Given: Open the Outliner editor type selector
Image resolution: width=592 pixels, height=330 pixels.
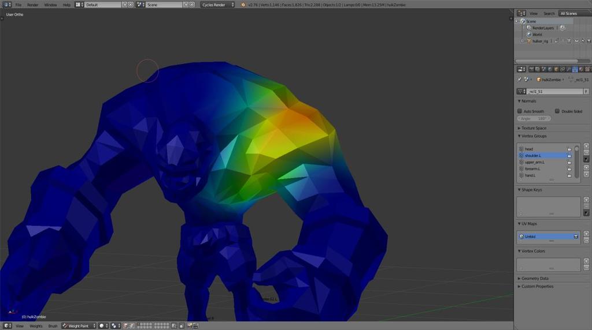Looking at the screenshot, I should tap(521, 13).
